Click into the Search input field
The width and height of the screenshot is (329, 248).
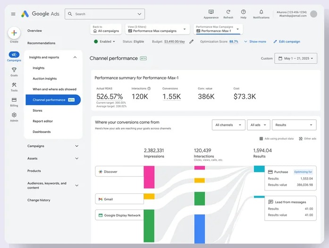pyautogui.click(x=105, y=14)
